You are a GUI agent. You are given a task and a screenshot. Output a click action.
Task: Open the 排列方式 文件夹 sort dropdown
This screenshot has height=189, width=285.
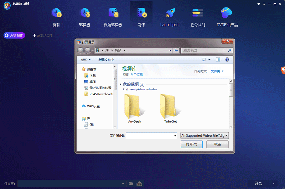coord(217,71)
